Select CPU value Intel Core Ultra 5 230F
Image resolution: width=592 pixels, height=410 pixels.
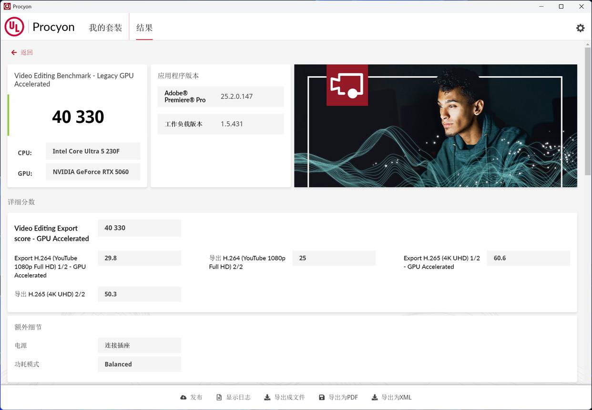pyautogui.click(x=93, y=151)
